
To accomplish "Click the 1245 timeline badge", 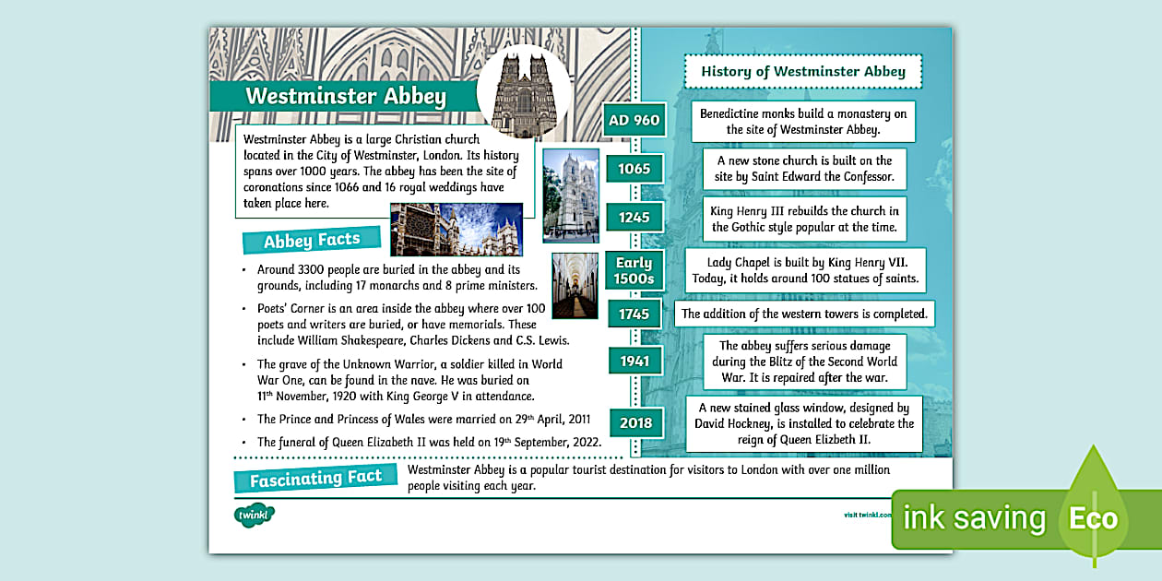I will [634, 216].
